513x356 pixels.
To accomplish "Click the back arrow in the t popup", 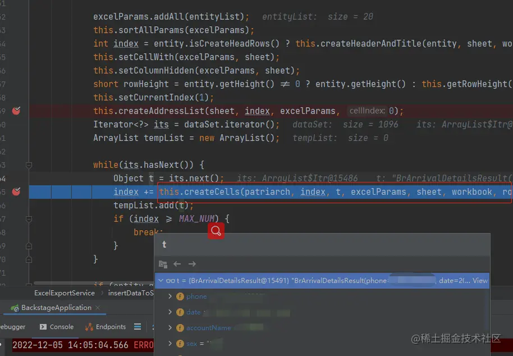I will [177, 264].
